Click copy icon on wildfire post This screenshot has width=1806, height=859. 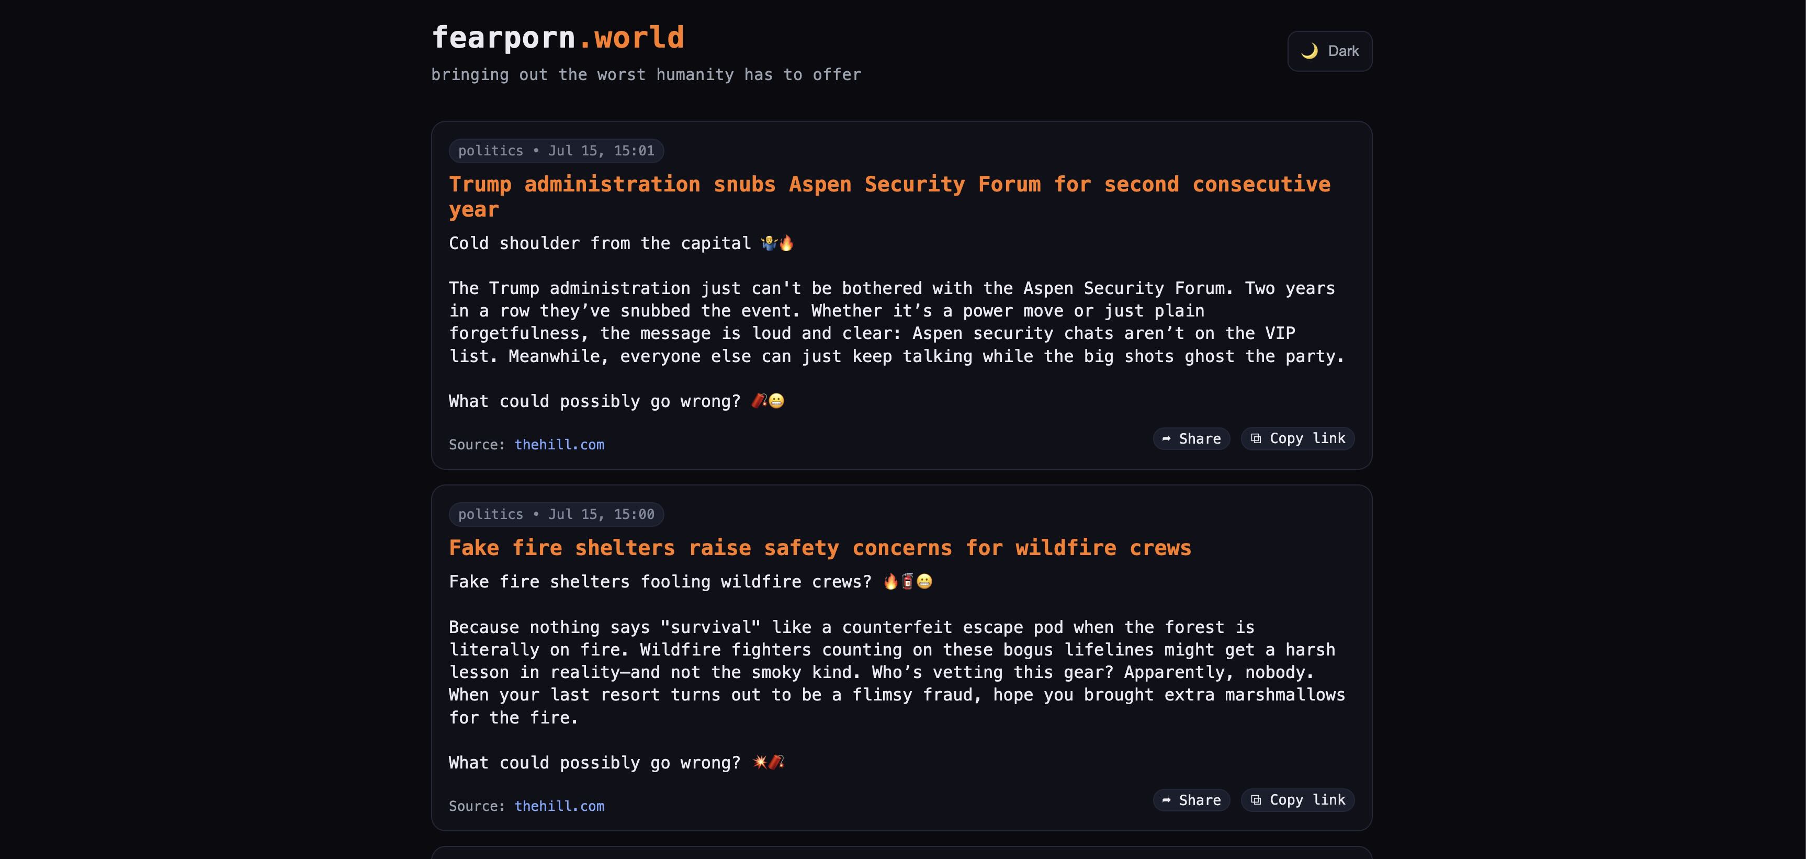pyautogui.click(x=1256, y=800)
